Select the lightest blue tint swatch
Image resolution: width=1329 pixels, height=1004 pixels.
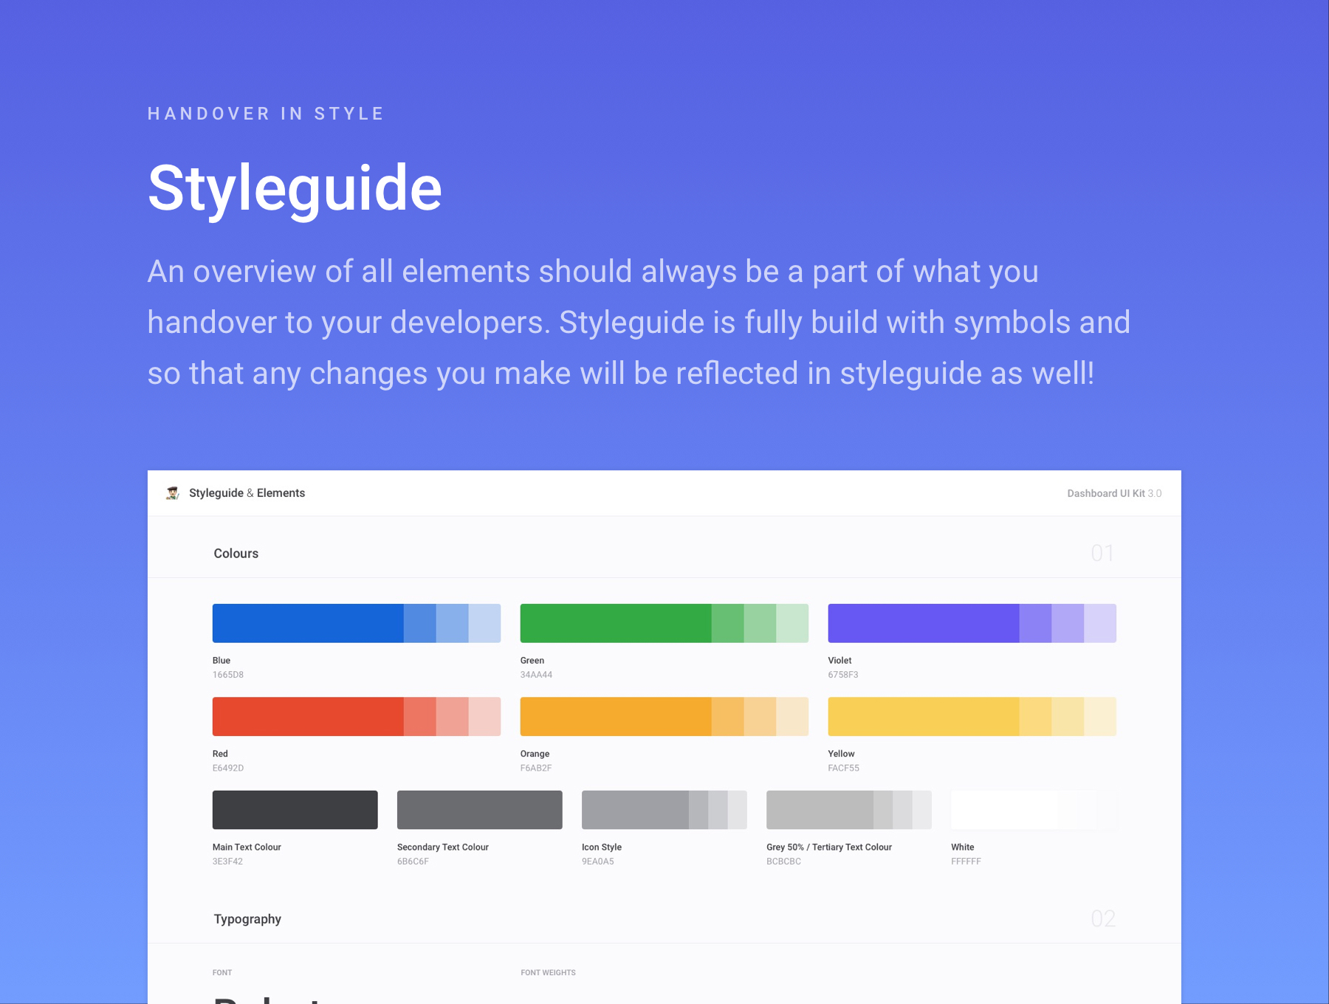(484, 623)
